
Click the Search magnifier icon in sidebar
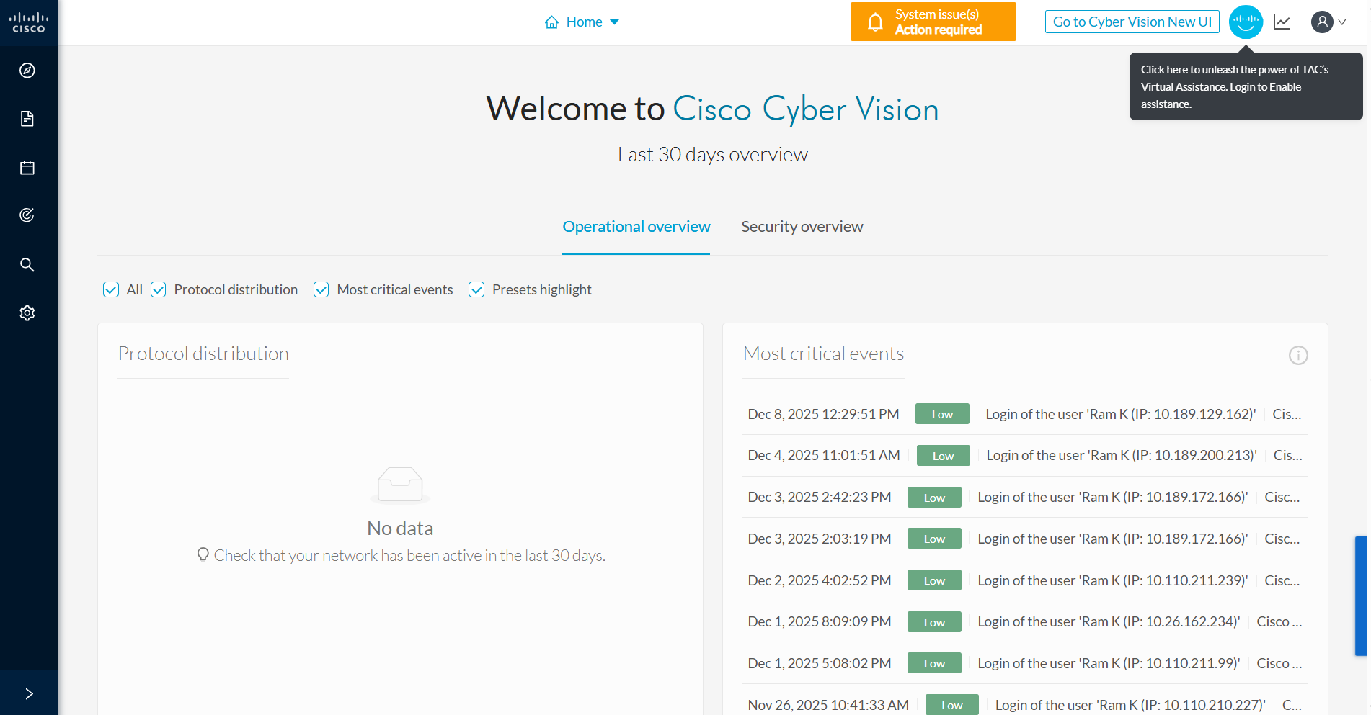[x=27, y=265]
